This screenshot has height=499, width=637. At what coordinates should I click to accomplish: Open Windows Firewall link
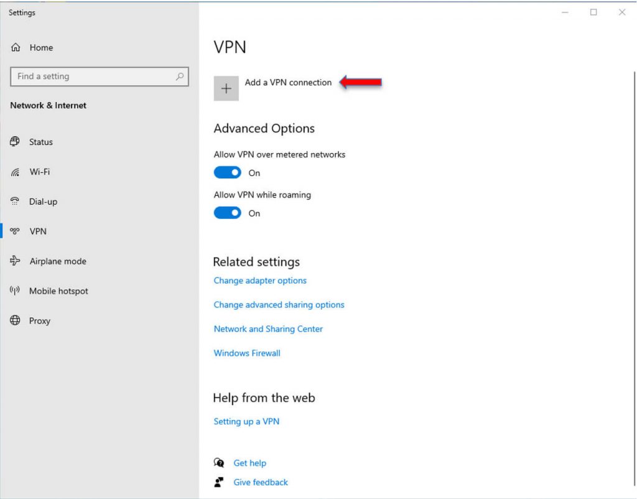click(x=247, y=353)
